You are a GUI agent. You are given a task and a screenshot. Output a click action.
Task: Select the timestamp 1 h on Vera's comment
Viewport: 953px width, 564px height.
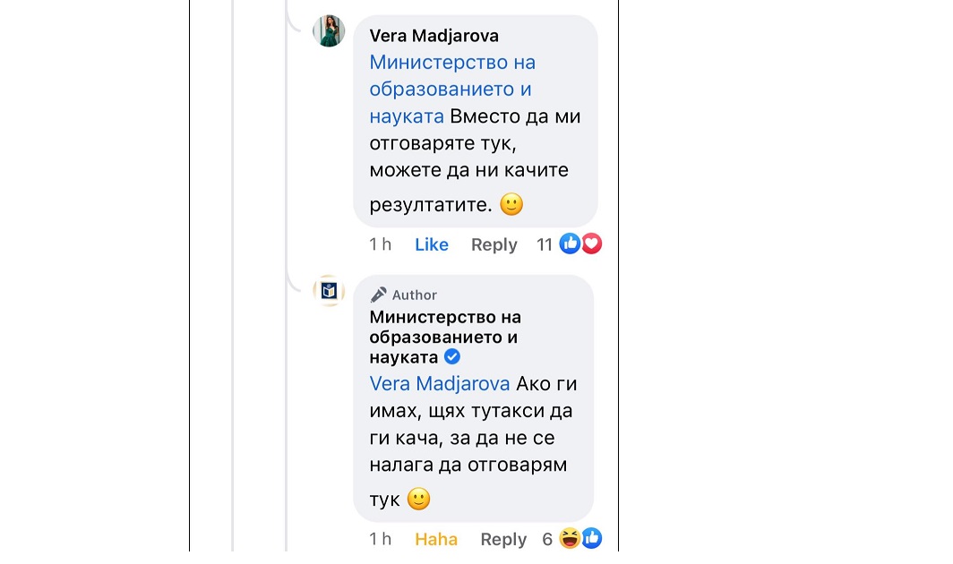[x=380, y=244]
